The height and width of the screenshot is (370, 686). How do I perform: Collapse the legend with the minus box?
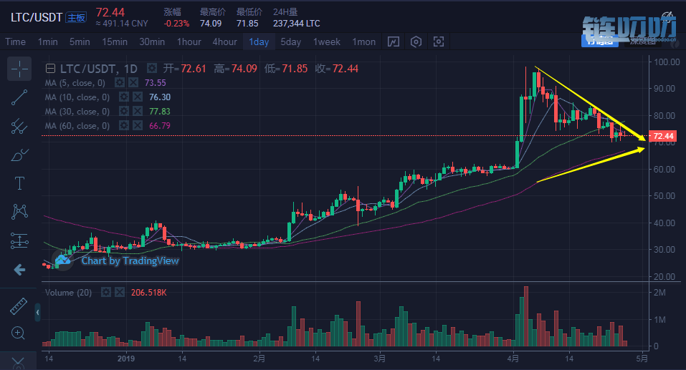click(50, 69)
